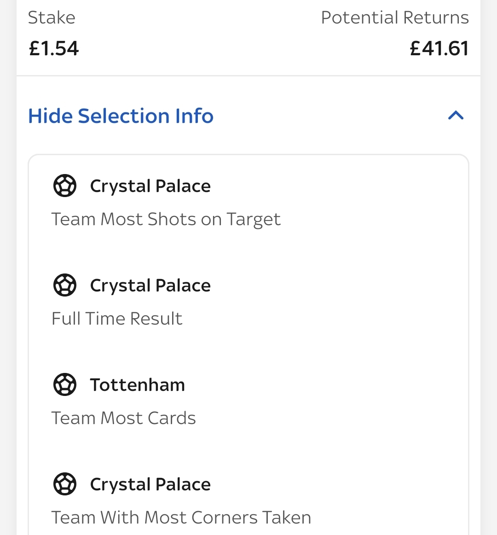
Task: Tap Team With Most Corners Taken text
Action: tap(181, 518)
